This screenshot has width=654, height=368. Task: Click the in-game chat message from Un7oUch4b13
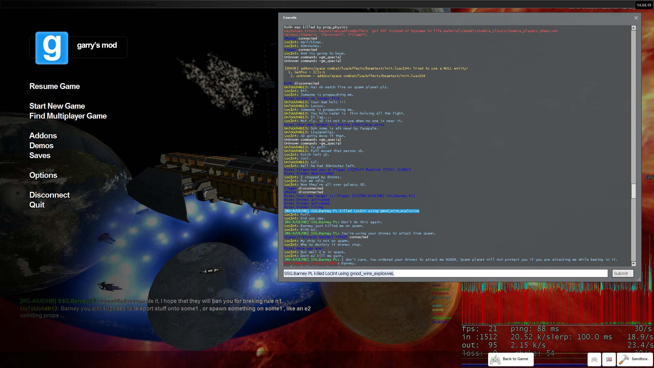pyautogui.click(x=165, y=312)
